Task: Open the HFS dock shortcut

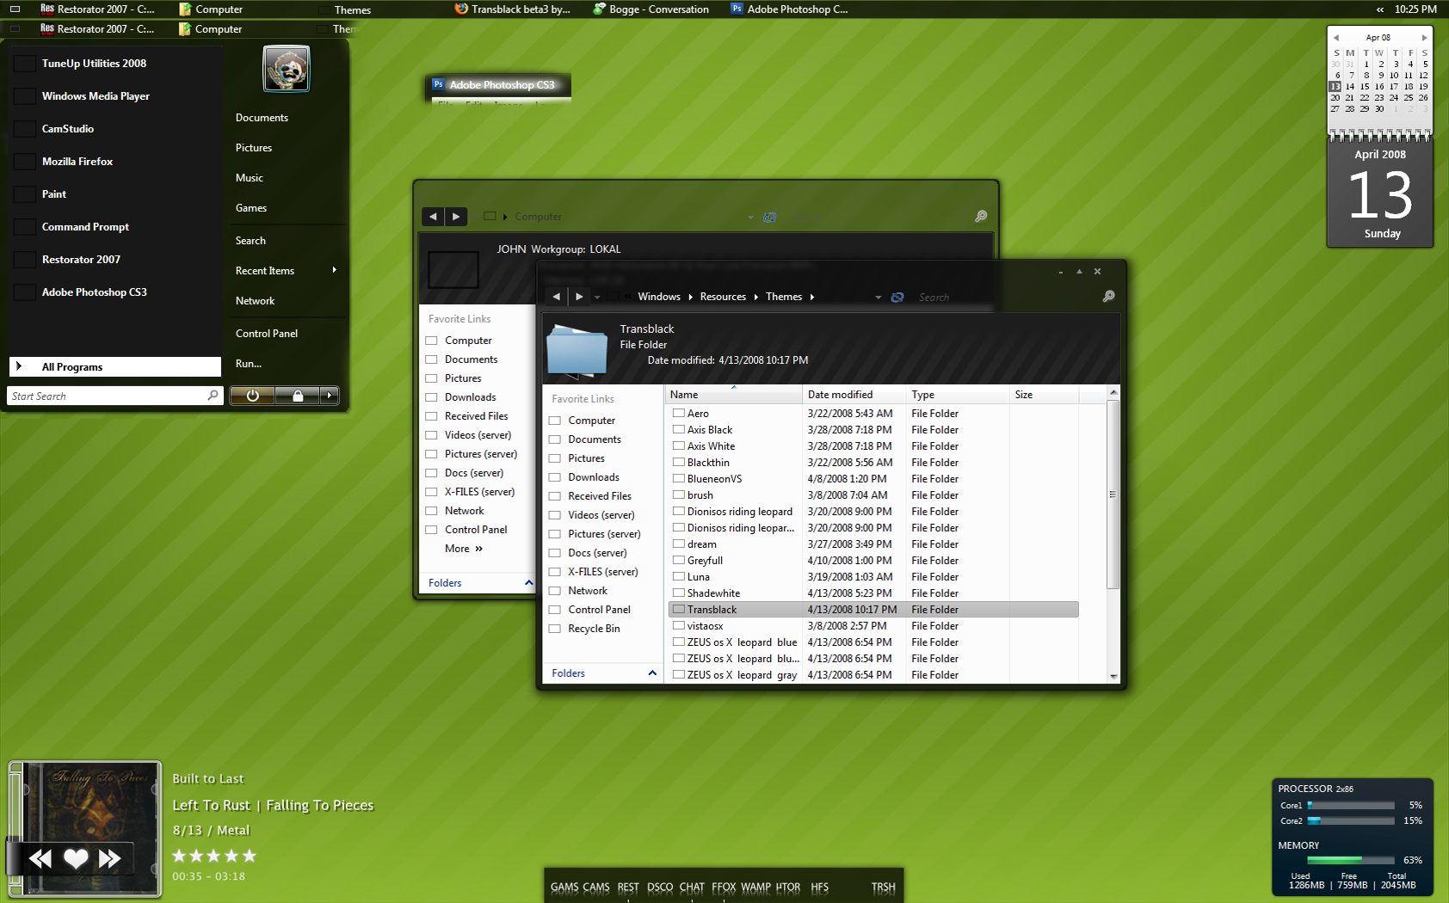Action: (x=819, y=888)
